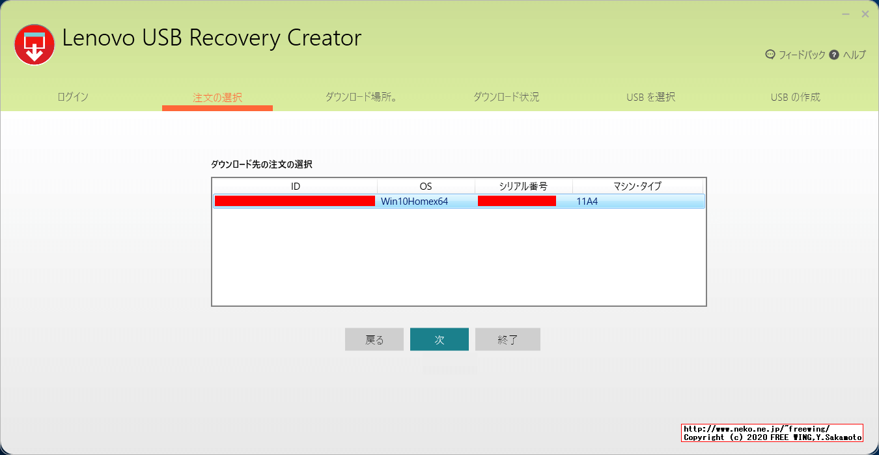The width and height of the screenshot is (879, 455).
Task: Click the 終了 exit button
Action: (x=508, y=339)
